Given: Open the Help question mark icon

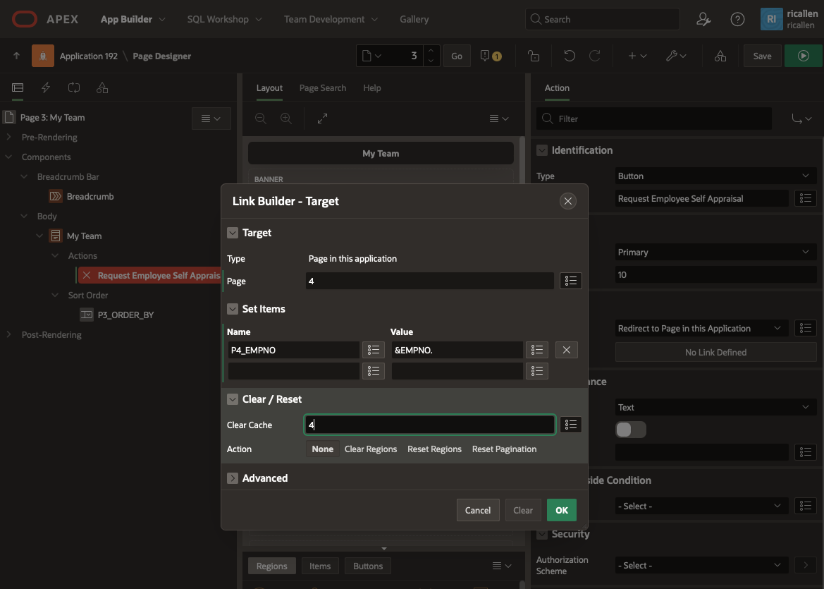Looking at the screenshot, I should [x=737, y=19].
